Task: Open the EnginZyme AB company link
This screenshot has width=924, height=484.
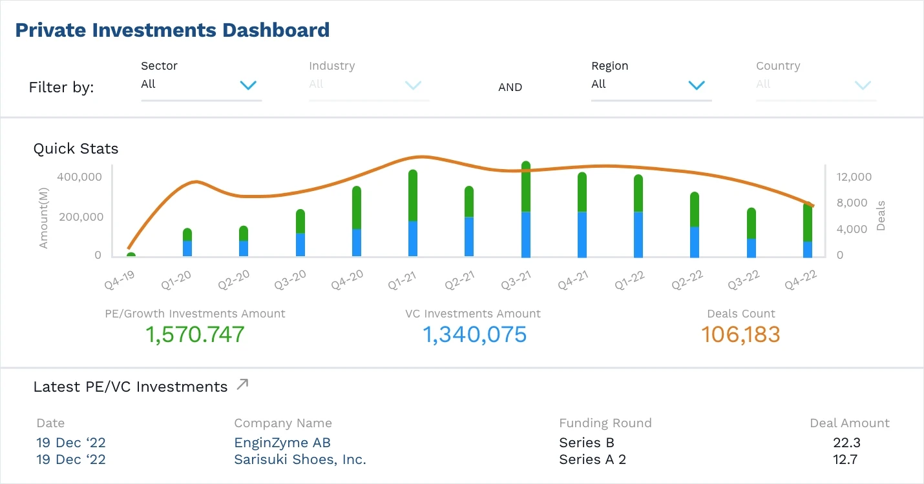Action: point(282,443)
